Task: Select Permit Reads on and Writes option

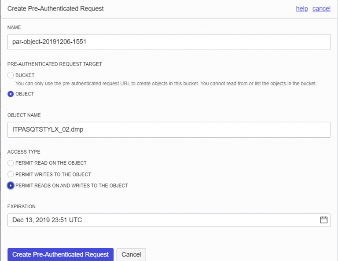Action: tap(11, 186)
